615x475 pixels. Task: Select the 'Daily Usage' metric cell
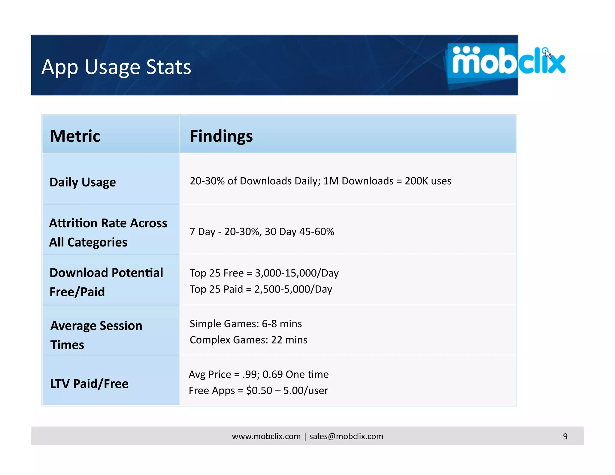click(x=111, y=179)
